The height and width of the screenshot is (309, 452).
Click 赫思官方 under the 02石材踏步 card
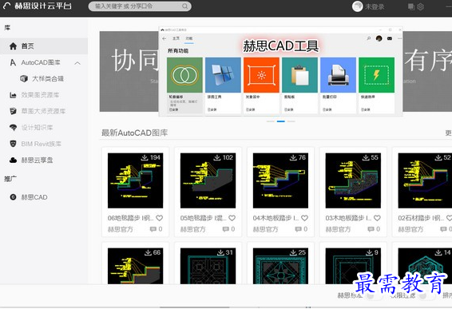pyautogui.click(x=411, y=229)
